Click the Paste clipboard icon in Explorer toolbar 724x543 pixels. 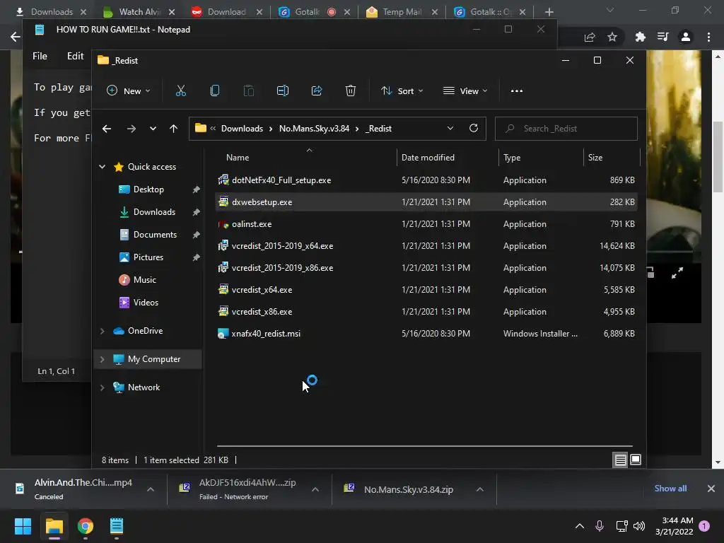(x=248, y=91)
